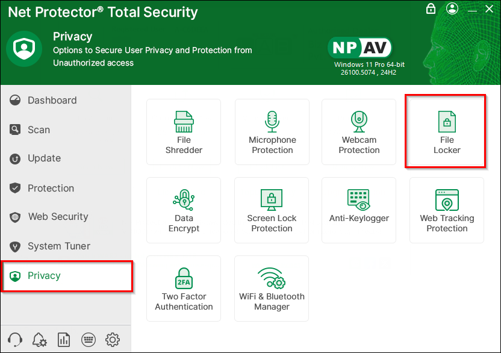Viewport: 501px width, 353px height.
Task: Open Microphone Protection settings
Action: point(272,132)
